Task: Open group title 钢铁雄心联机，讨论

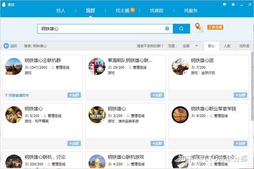Action: click(x=45, y=157)
